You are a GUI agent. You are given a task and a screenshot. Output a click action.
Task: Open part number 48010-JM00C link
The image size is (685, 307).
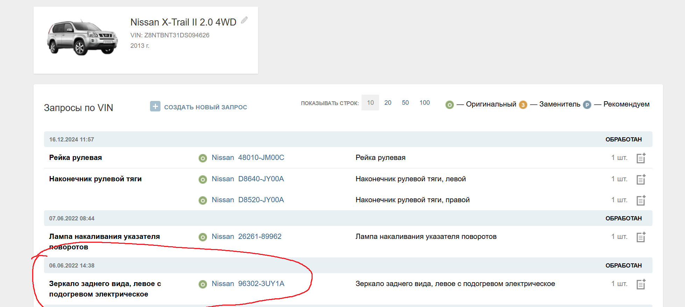click(261, 158)
